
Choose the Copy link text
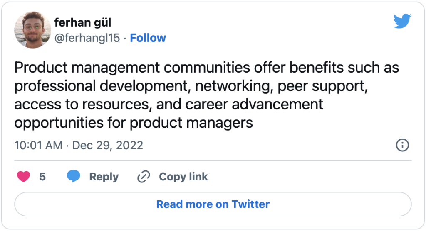183,177
